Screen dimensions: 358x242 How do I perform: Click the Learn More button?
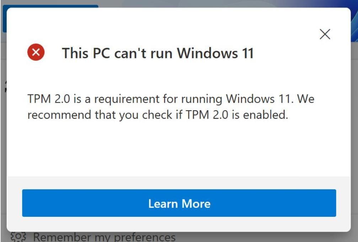(179, 203)
